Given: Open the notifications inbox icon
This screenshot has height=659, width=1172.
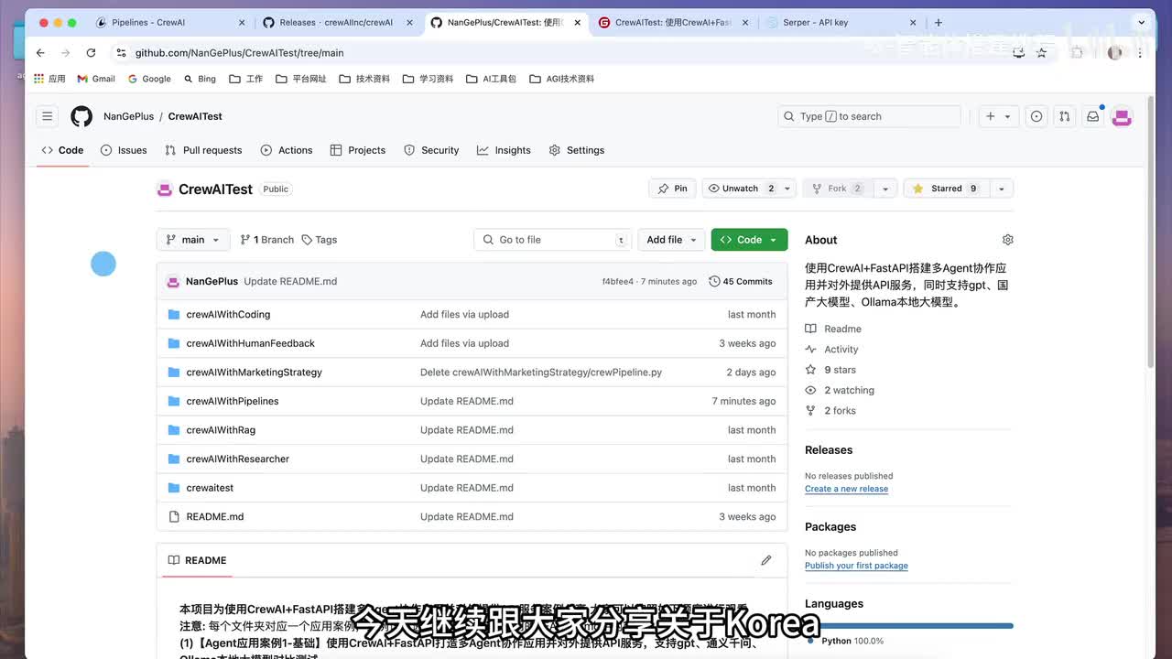Looking at the screenshot, I should coord(1092,116).
